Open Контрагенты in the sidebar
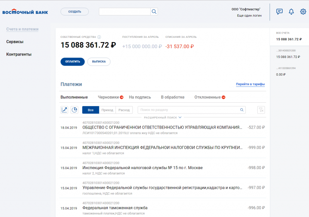The width and height of the screenshot is (309, 217). [19, 54]
